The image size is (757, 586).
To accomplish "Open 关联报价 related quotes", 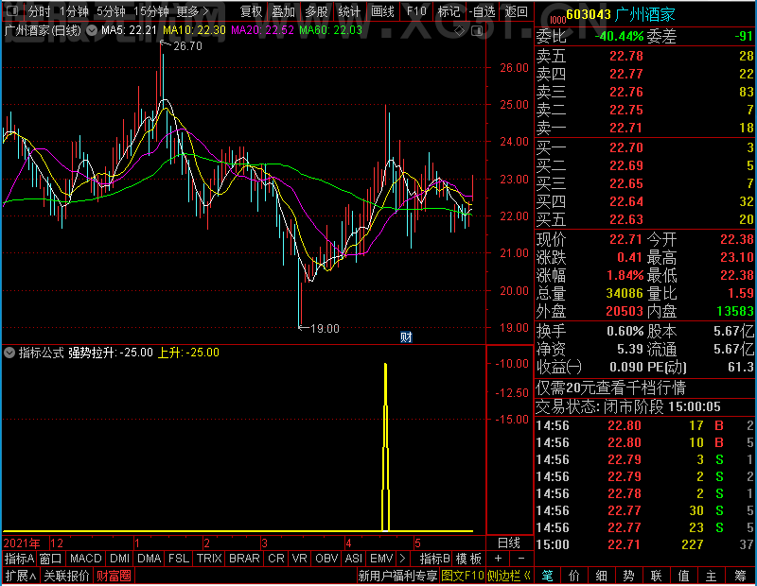I will tap(66, 576).
